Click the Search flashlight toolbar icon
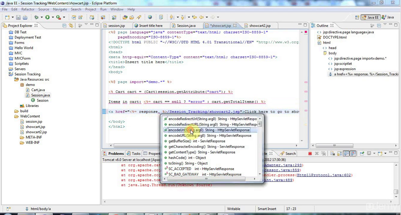Image resolution: width=401 pixels, height=215 pixels. tap(139, 17)
